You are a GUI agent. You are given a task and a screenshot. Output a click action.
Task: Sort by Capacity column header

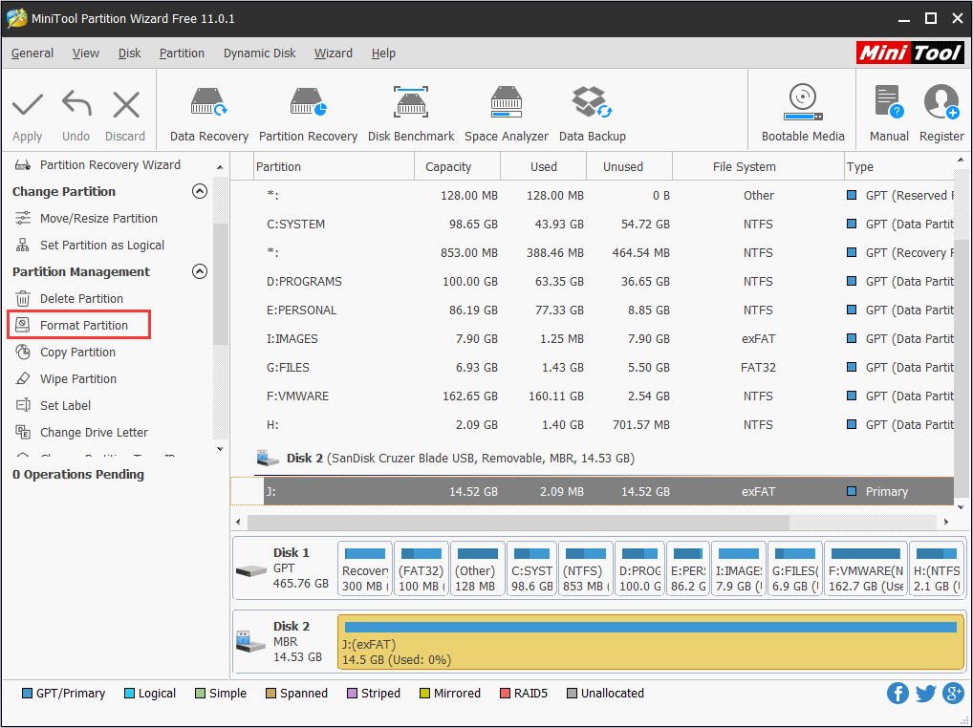pyautogui.click(x=457, y=167)
